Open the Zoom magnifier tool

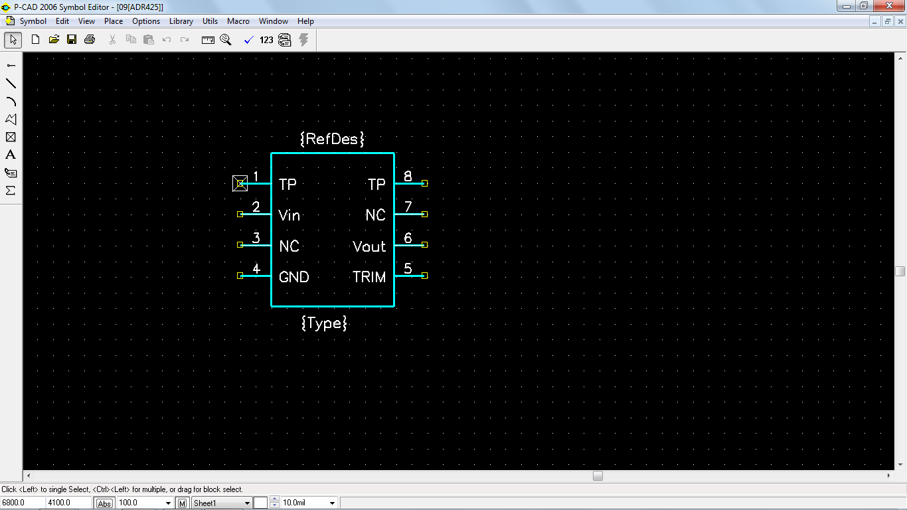click(x=226, y=40)
